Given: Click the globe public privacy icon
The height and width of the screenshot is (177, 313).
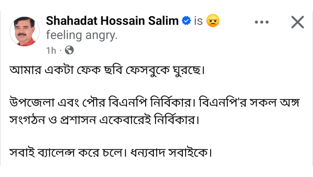Looking at the screenshot, I should (69, 50).
